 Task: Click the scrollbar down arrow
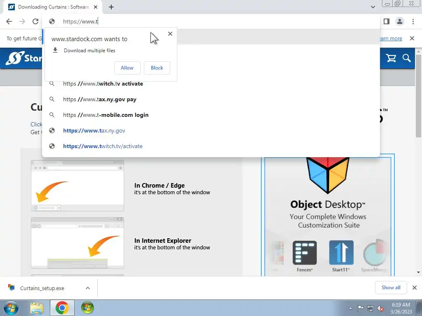tap(418, 272)
